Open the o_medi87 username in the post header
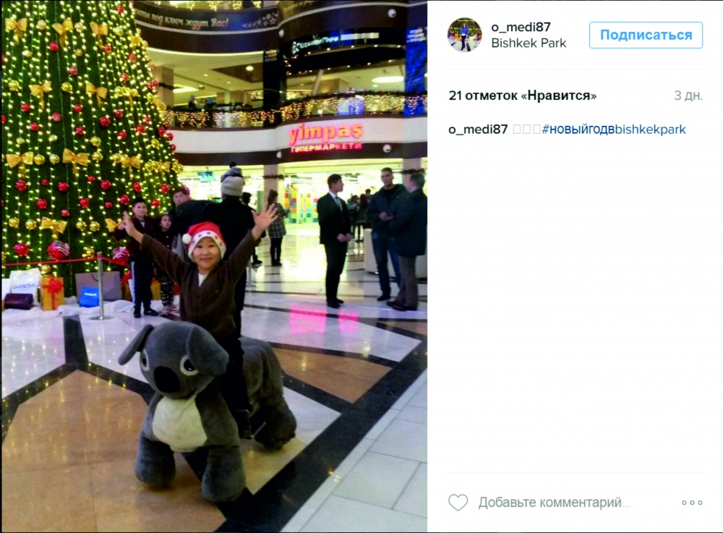 (x=521, y=27)
